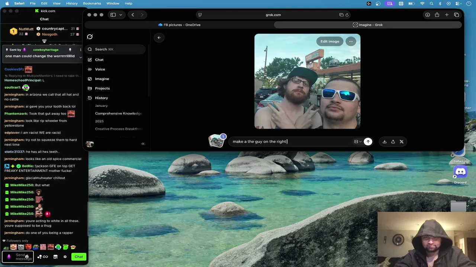Screen dimensions: 476x267
Task: Open a new tab in Safari
Action: point(447,15)
